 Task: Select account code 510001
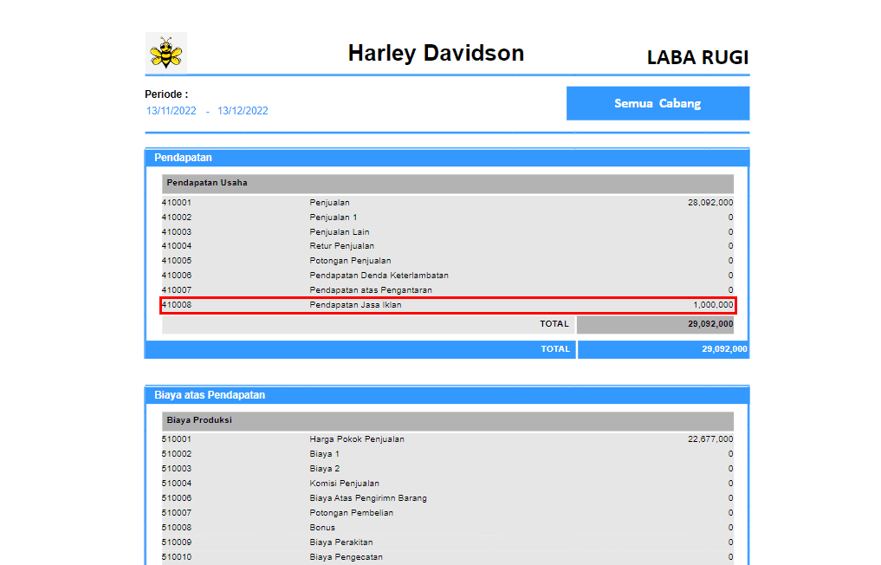177,439
